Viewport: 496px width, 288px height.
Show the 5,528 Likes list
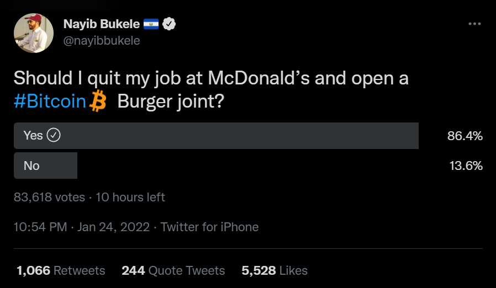point(274,270)
